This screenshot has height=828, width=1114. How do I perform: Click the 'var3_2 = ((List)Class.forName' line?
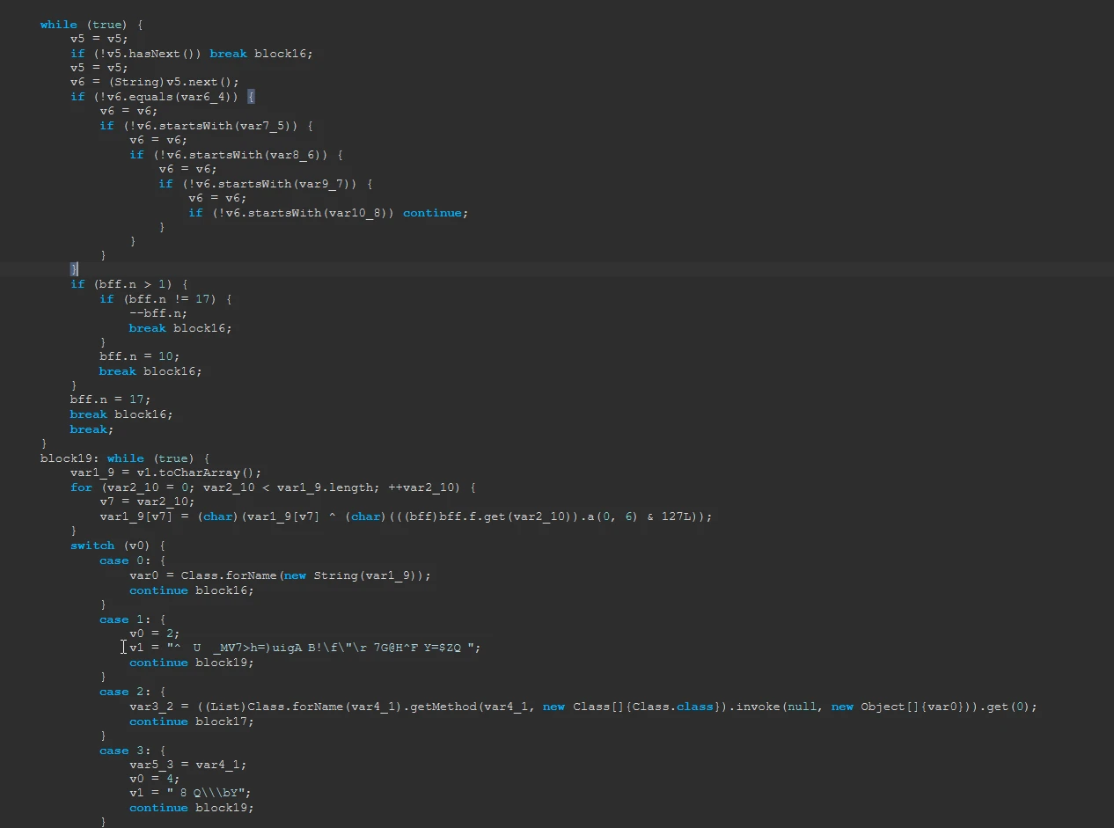coord(583,707)
